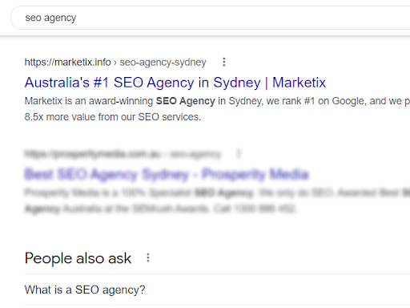Screen dimensions: 410x308
Task: Click the blurred Prosperity Media snippet first line
Action: coord(217,192)
